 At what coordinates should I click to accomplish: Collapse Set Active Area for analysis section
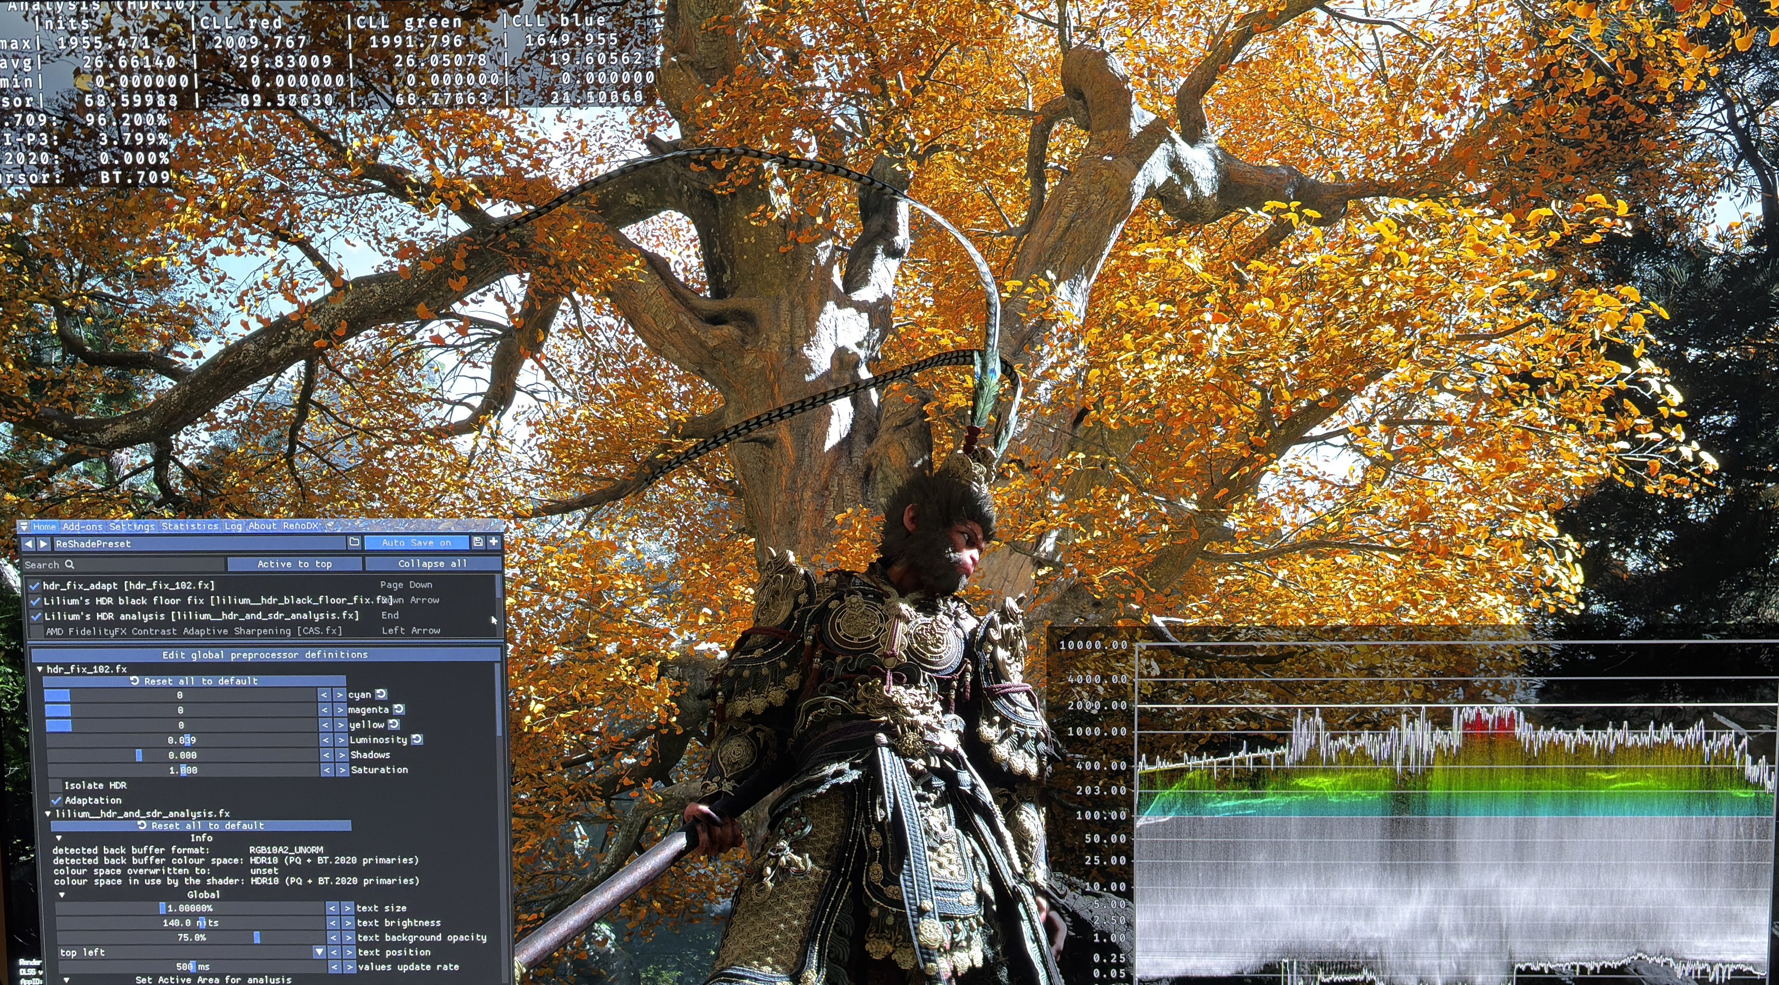click(66, 980)
